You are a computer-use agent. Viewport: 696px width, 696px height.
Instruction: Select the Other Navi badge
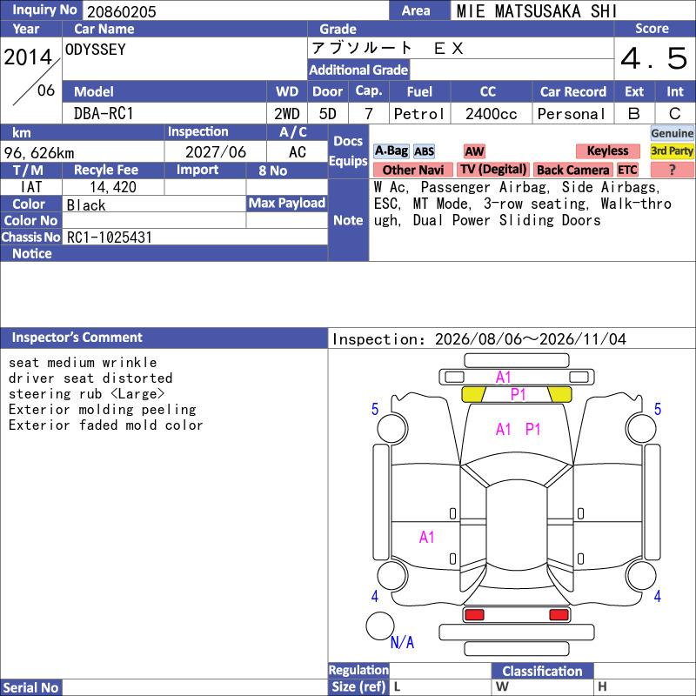[x=412, y=170]
